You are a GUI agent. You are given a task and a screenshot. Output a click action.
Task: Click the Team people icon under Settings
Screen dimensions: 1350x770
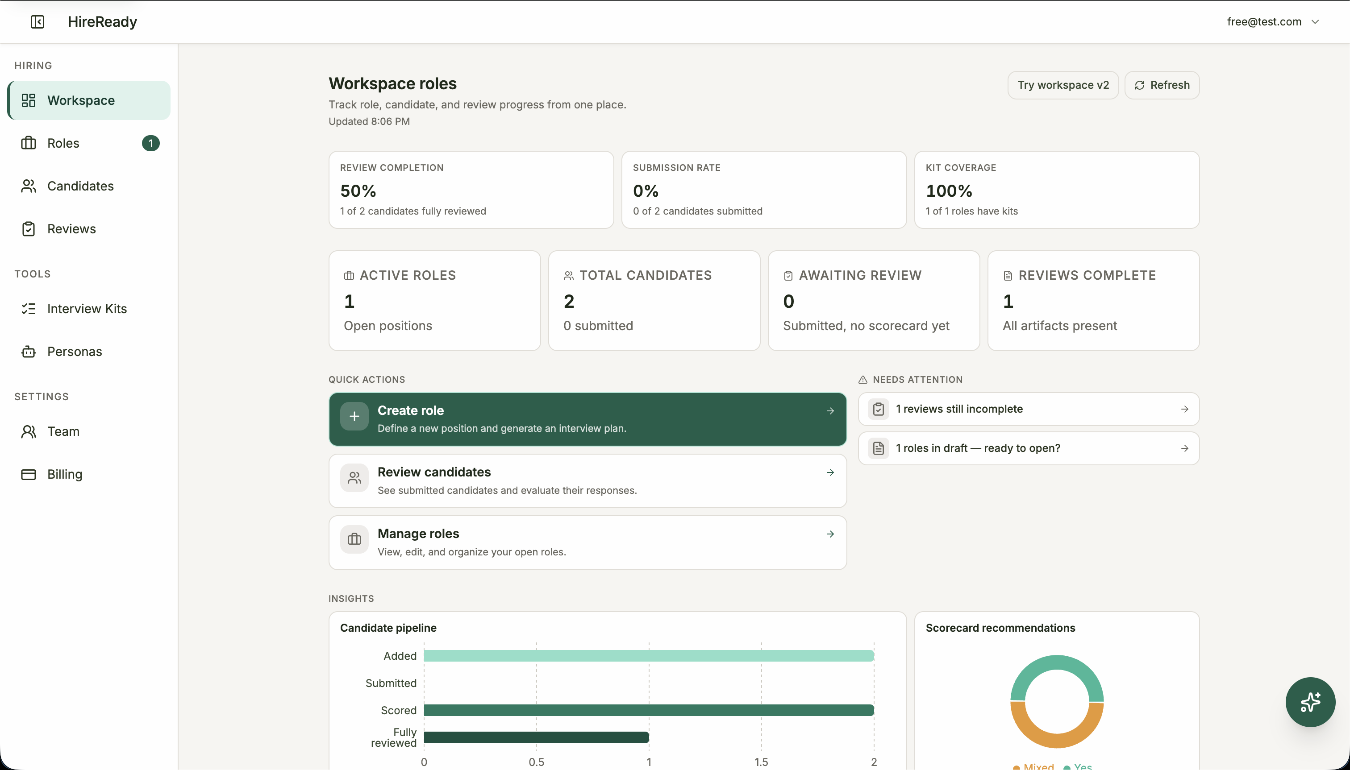point(29,431)
